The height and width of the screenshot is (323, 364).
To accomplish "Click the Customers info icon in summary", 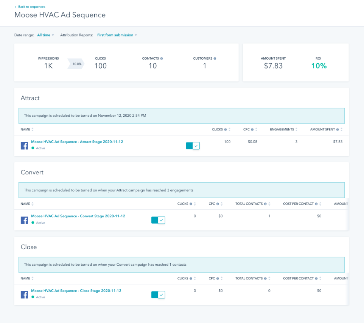I will point(215,59).
